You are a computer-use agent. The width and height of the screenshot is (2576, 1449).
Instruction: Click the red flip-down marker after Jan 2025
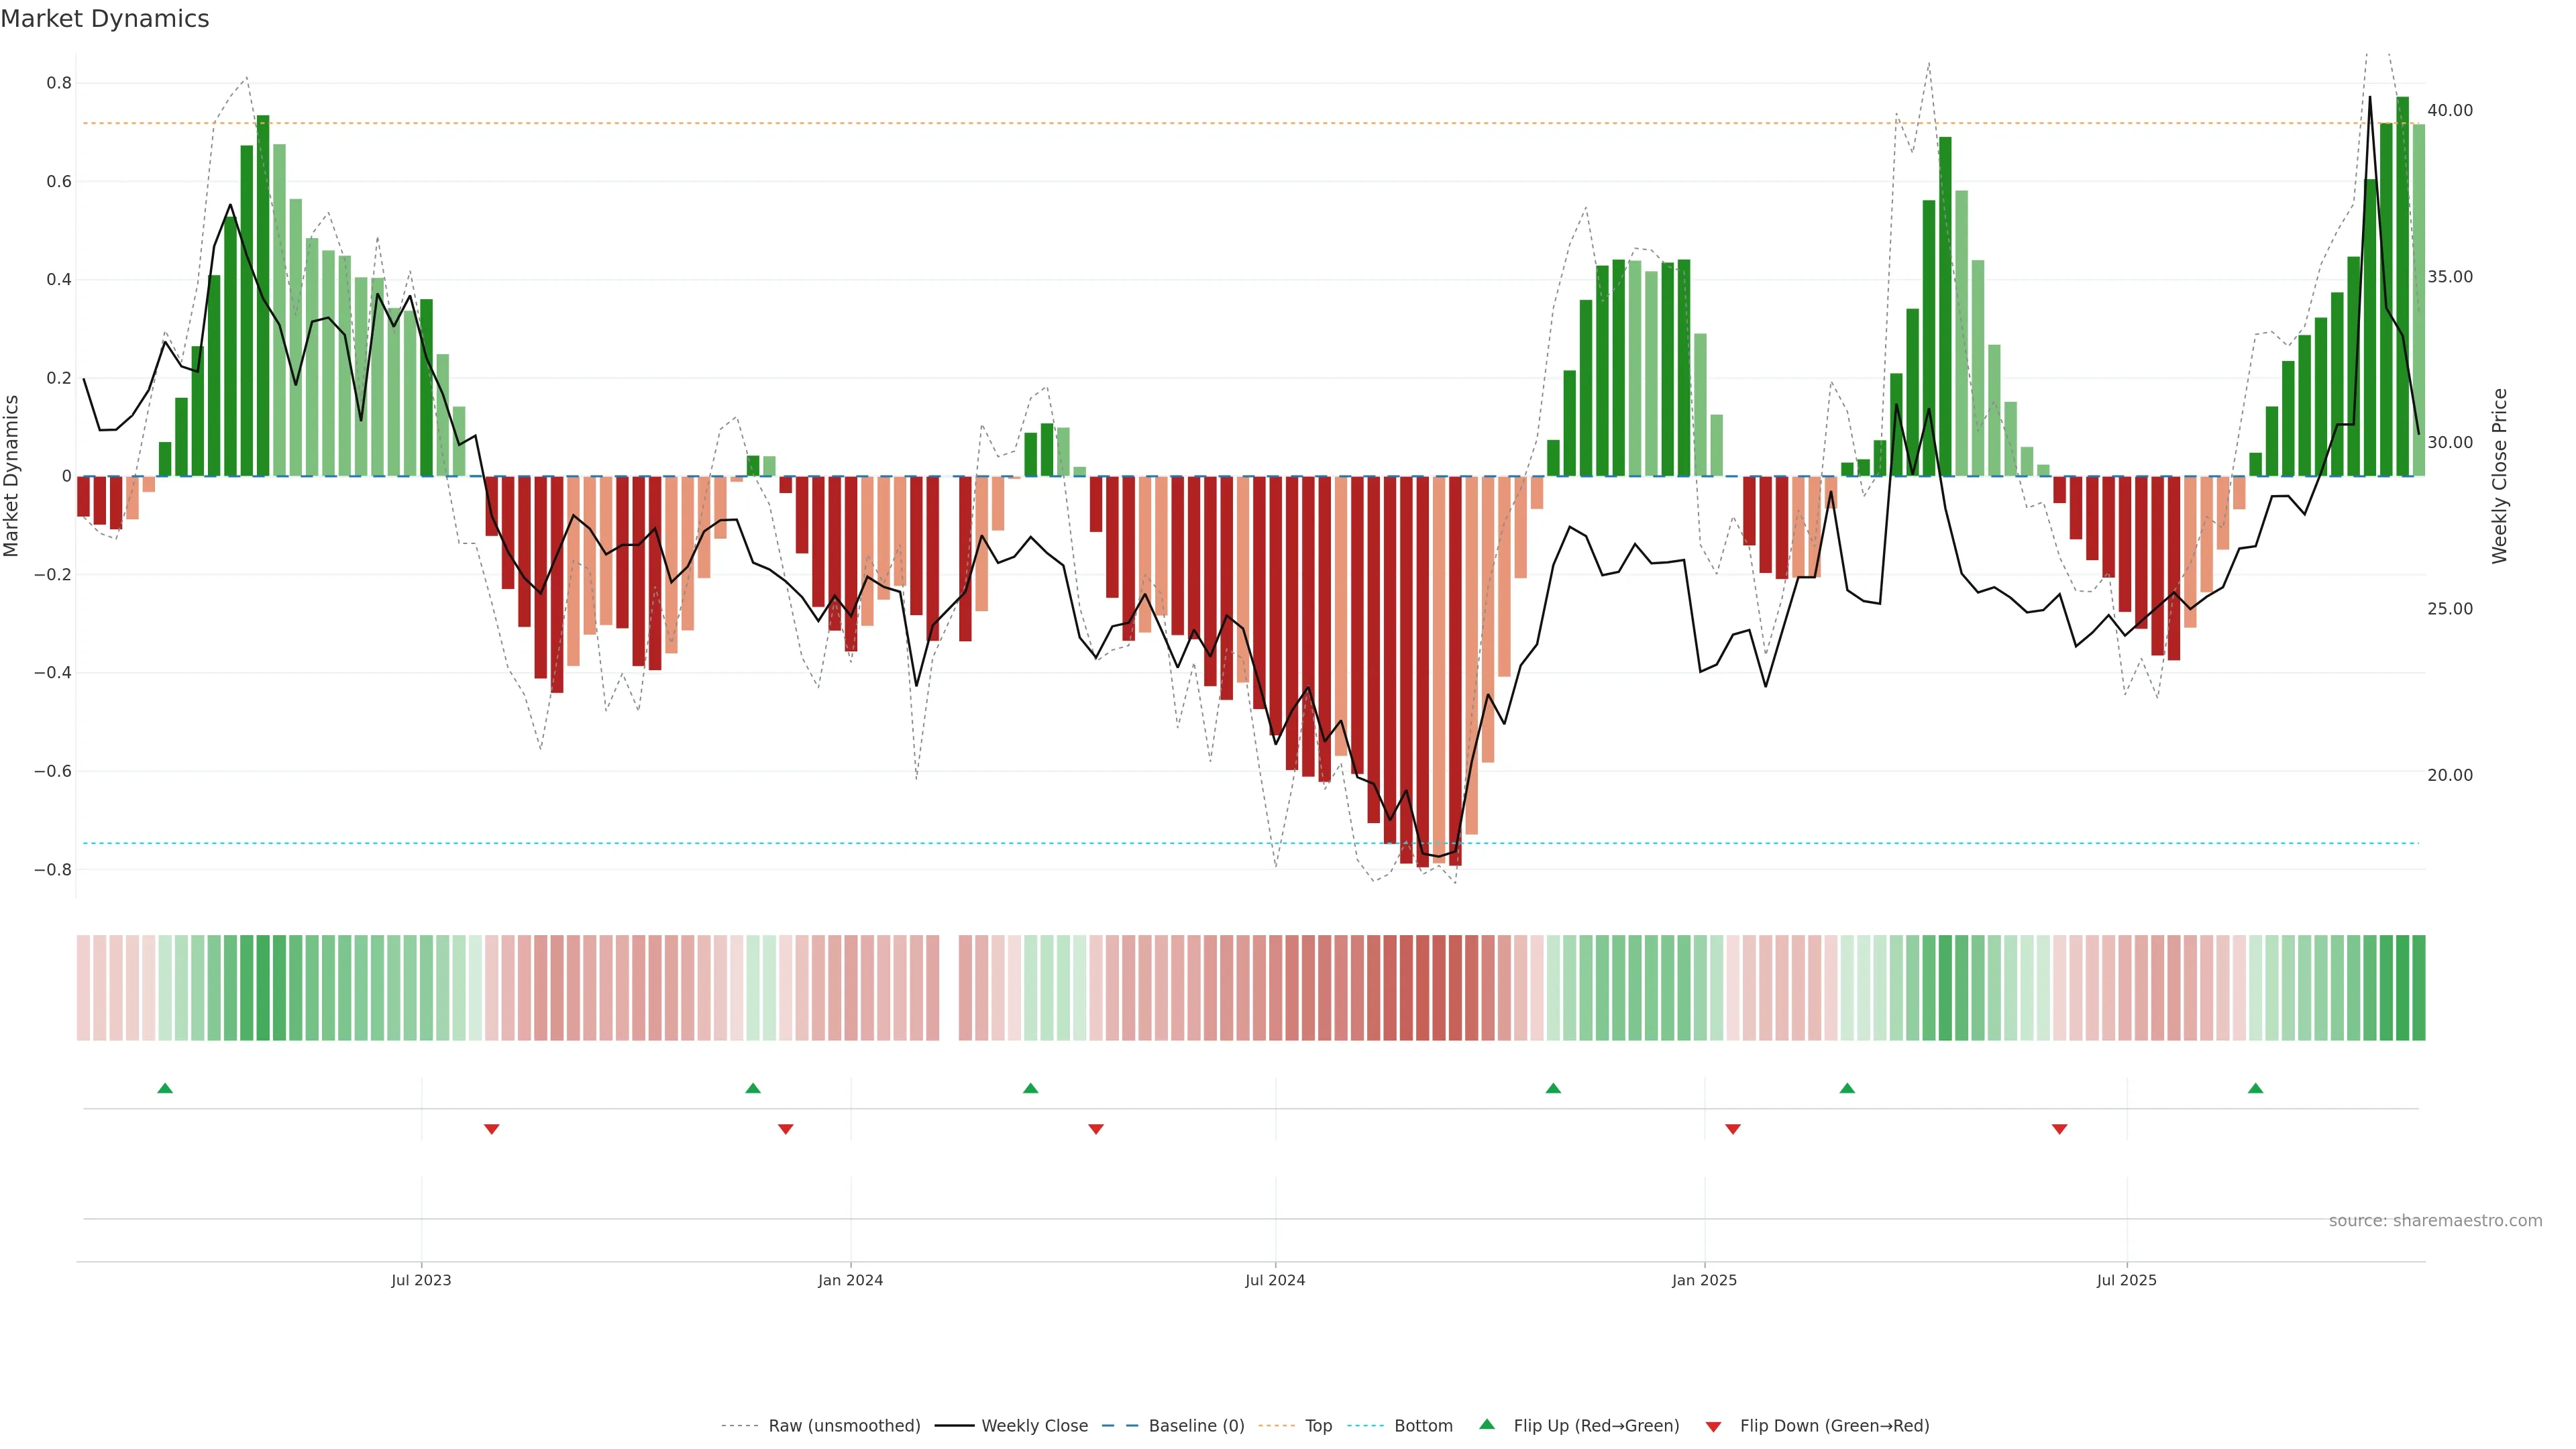[x=1733, y=1129]
